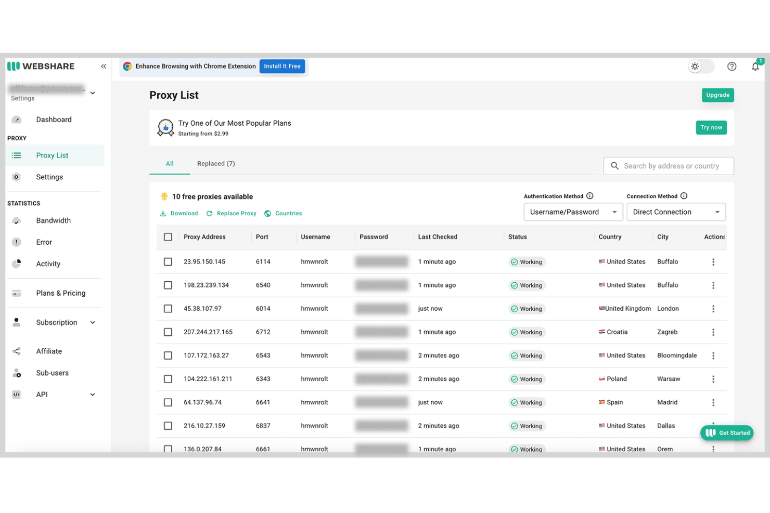Screen dimensions: 770x513
Task: Check the box for proxy 198.23.239.134
Action: (x=168, y=285)
